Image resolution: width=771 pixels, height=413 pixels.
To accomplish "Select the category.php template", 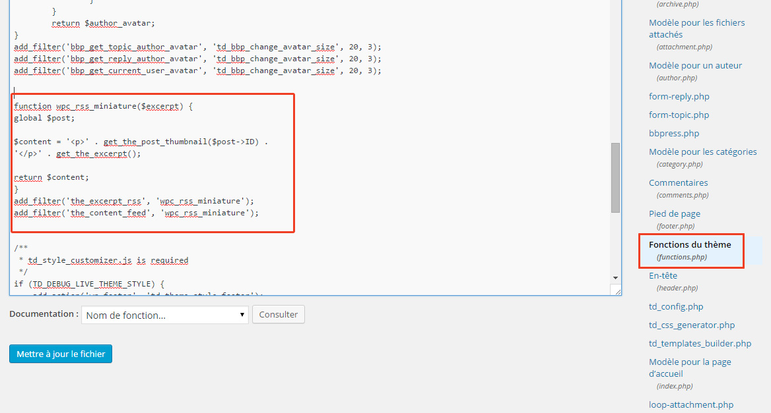I will click(x=702, y=151).
